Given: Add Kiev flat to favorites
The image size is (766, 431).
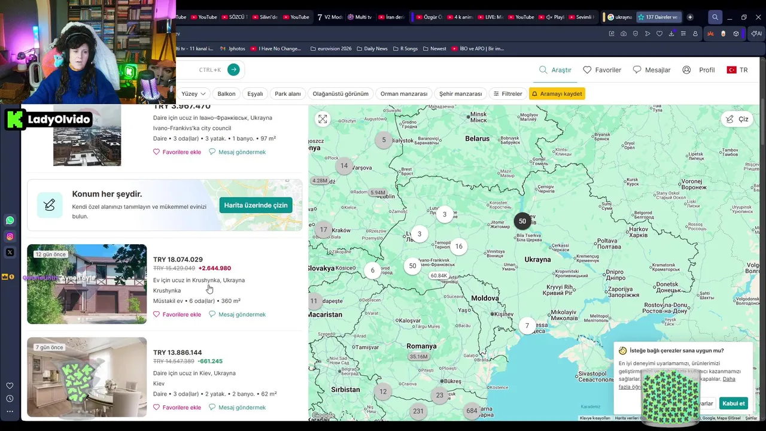Looking at the screenshot, I should 177,408.
